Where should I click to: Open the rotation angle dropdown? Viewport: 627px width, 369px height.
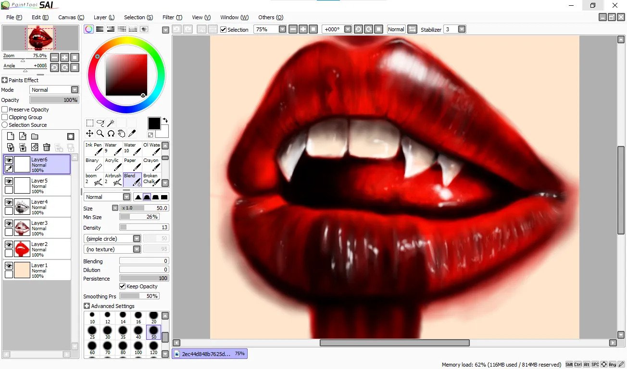(x=348, y=29)
